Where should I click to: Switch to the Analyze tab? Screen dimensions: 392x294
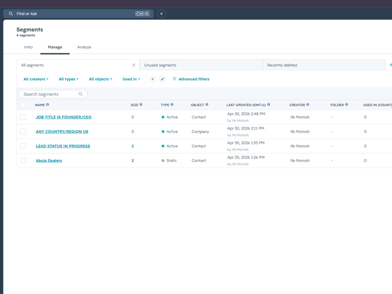click(x=84, y=47)
